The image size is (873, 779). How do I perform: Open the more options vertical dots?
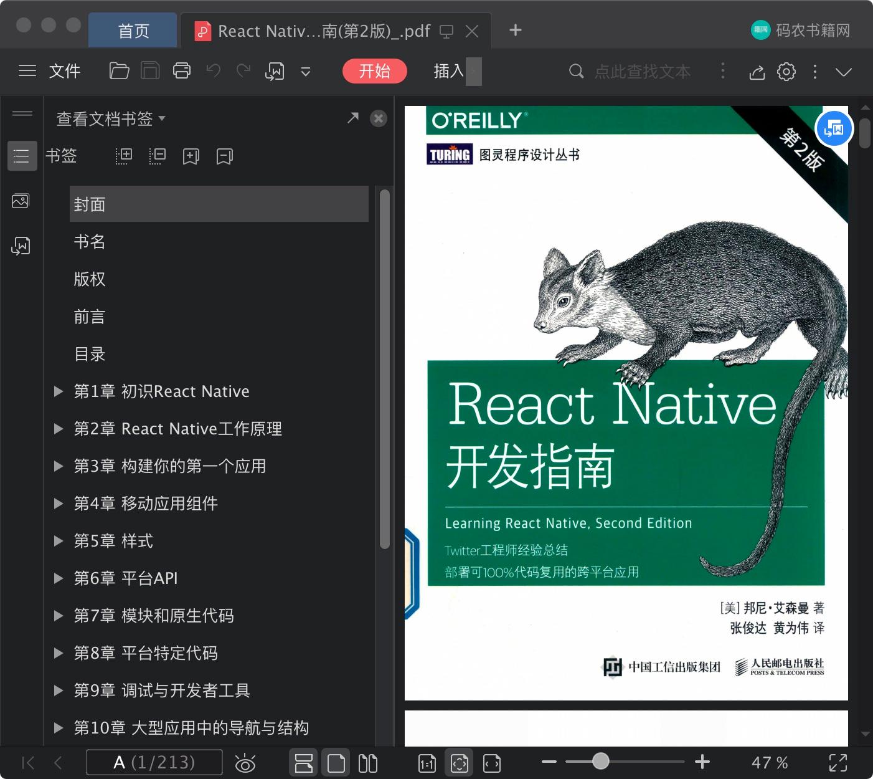[815, 72]
